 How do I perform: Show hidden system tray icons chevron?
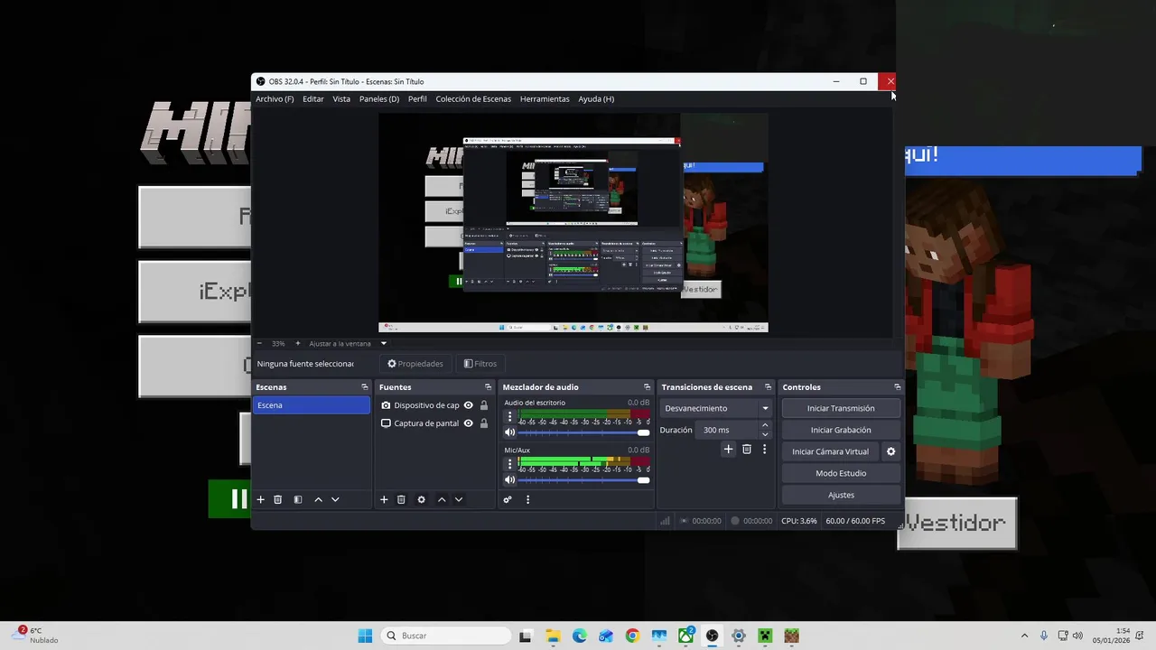[1024, 636]
